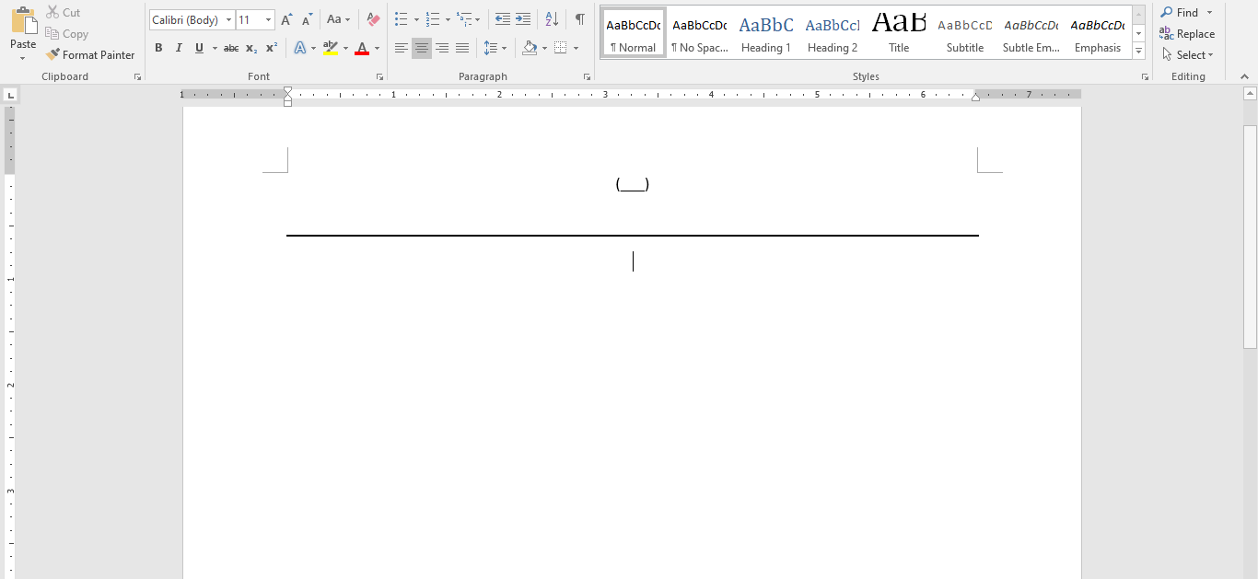Apply the red font color

pyautogui.click(x=362, y=48)
